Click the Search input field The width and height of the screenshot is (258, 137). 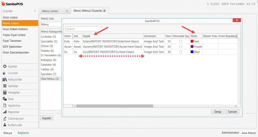pos(83,29)
